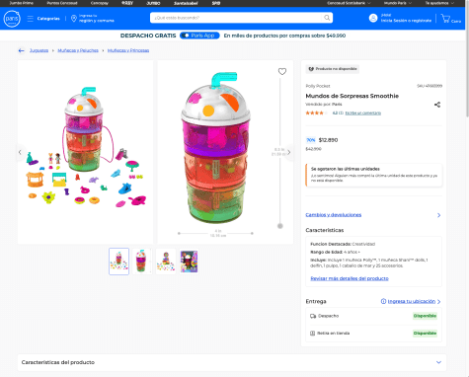Click Escribe un comentario link
Screen dimensions: 469x377
coord(363,113)
